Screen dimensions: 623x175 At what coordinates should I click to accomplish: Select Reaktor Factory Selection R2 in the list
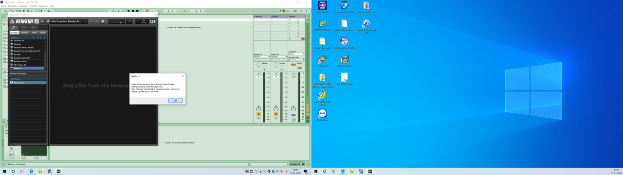tap(27, 51)
